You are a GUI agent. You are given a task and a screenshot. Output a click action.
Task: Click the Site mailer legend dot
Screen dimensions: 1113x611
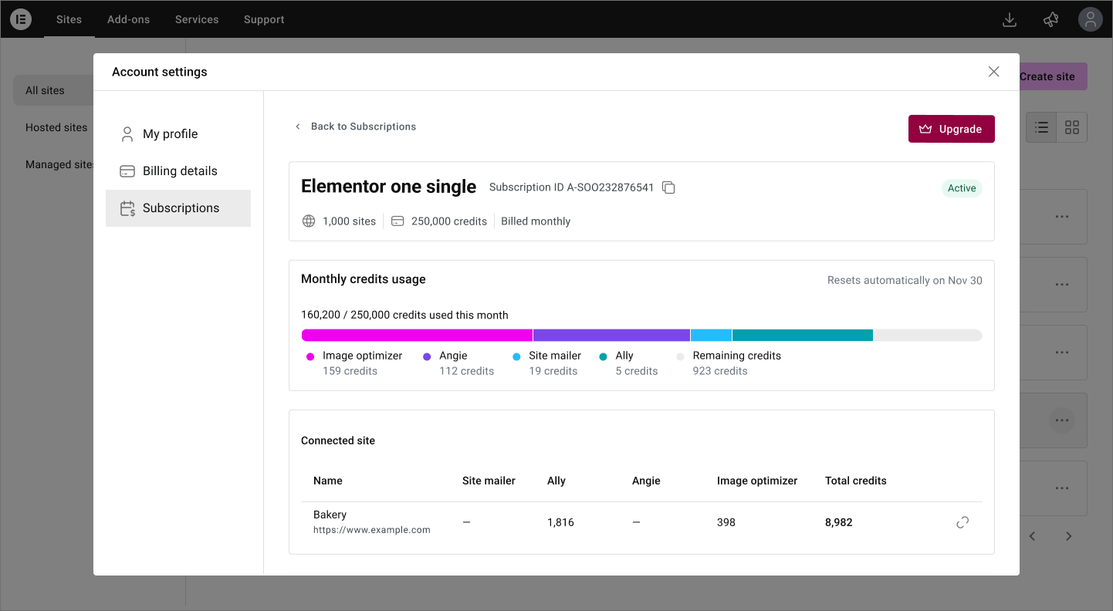516,356
